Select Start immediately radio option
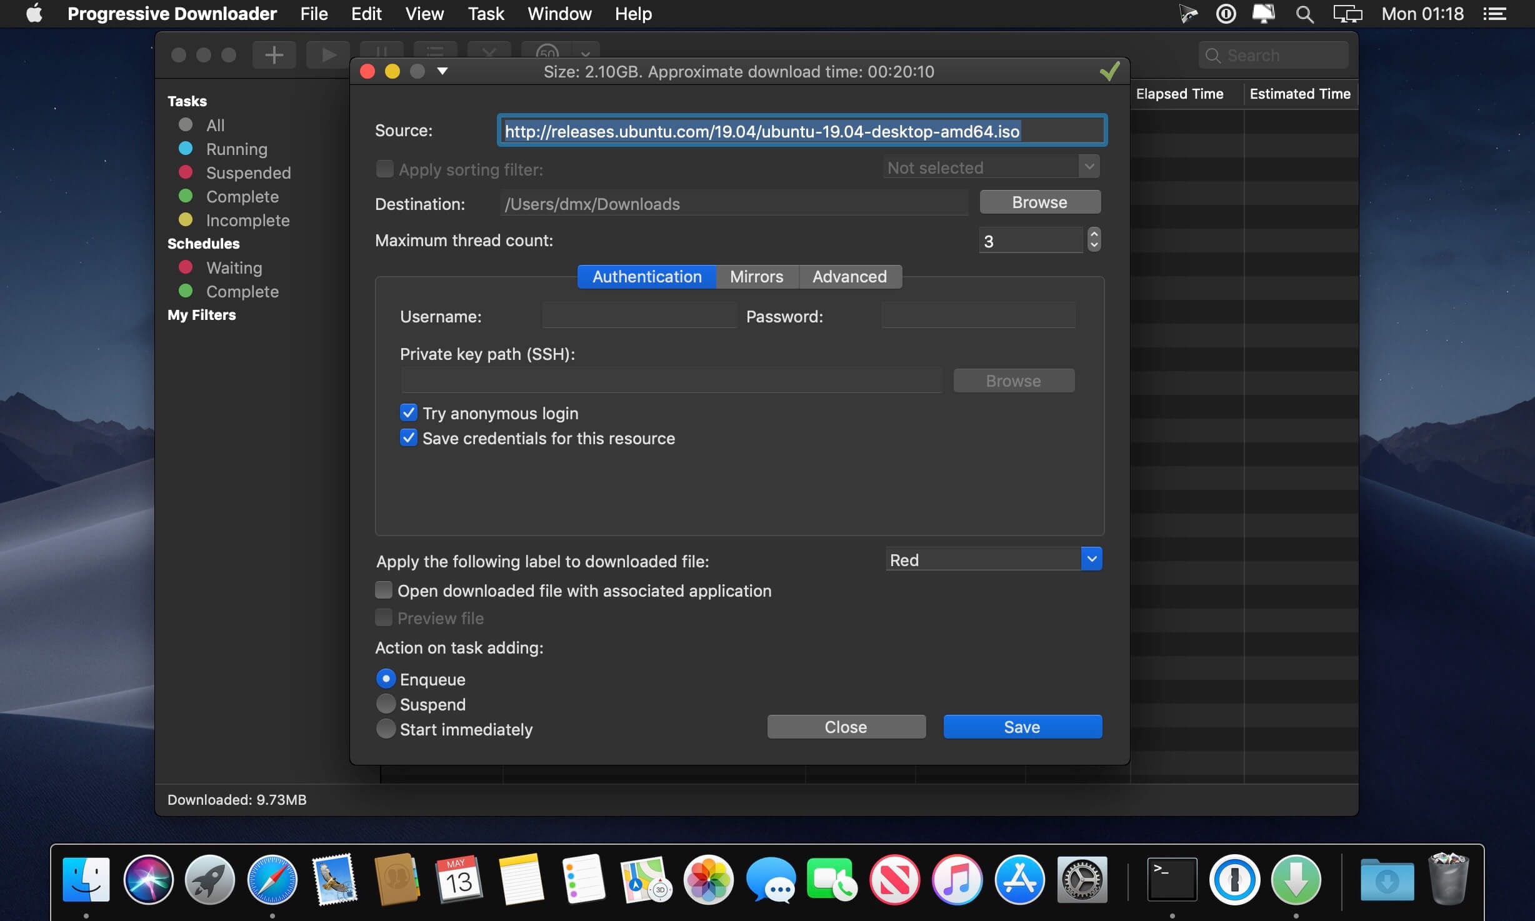The height and width of the screenshot is (921, 1535). point(386,729)
